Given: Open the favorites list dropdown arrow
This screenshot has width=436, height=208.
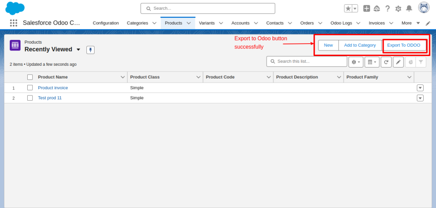Looking at the screenshot, I should [355, 8].
